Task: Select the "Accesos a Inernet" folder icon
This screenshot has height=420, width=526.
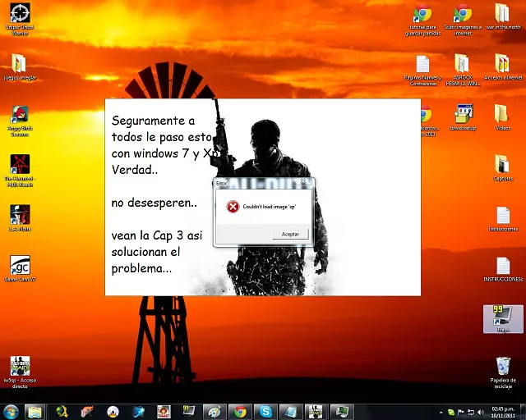Action: click(503, 67)
